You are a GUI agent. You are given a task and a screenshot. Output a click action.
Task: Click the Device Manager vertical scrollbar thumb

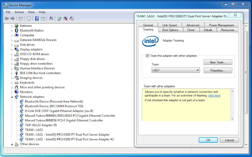(x=246, y=73)
